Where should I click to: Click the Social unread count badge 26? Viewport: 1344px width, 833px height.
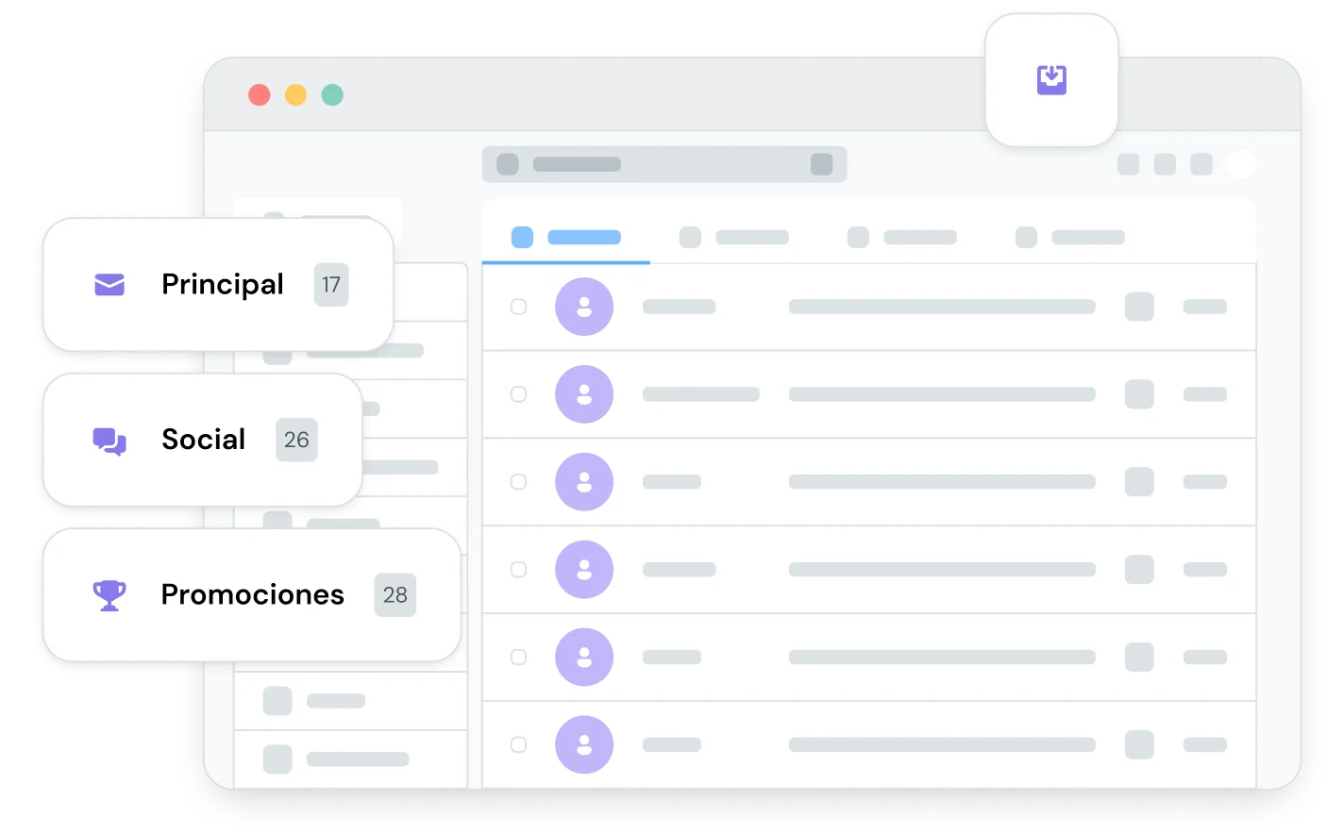point(296,441)
